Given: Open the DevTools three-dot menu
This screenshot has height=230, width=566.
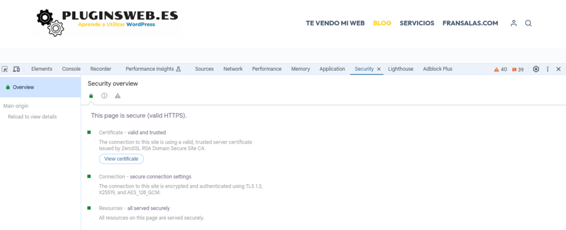Looking at the screenshot, I should [548, 69].
